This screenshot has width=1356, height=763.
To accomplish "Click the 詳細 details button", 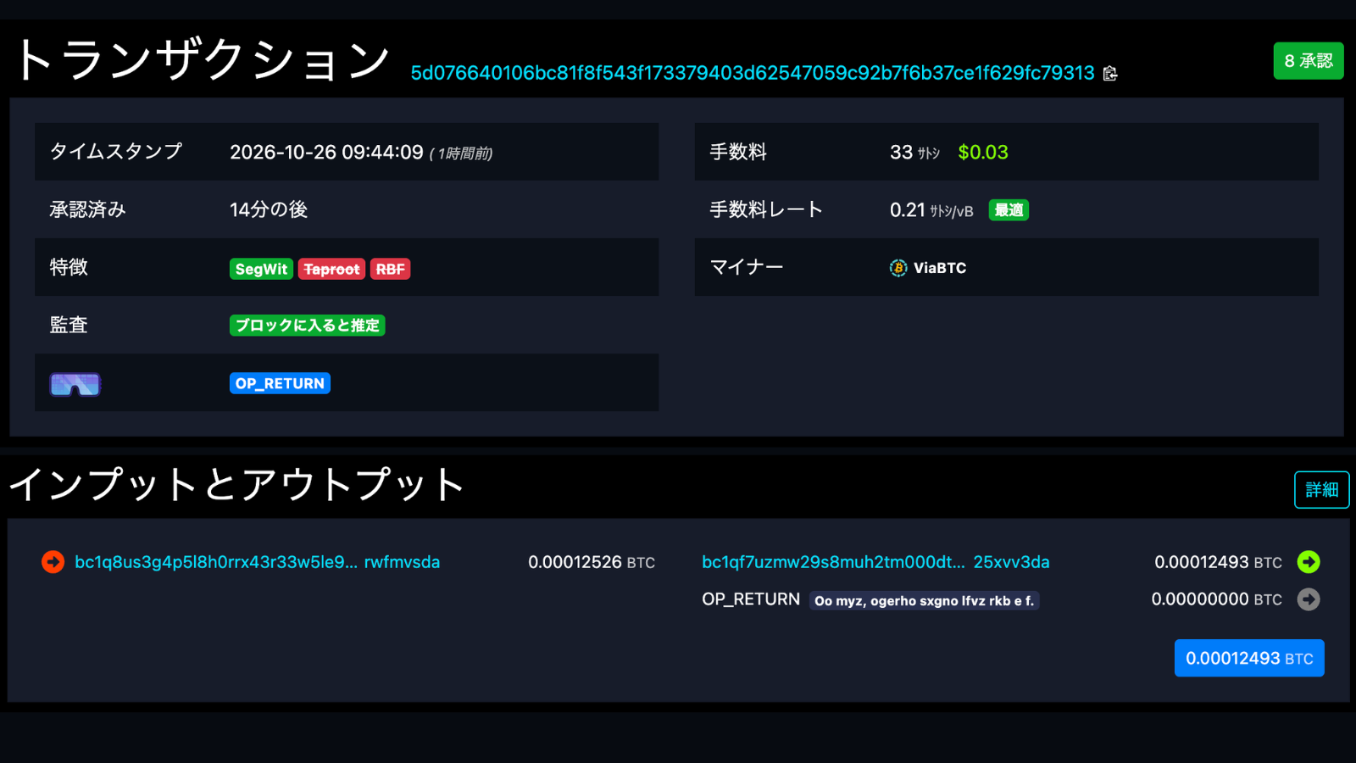I will pyautogui.click(x=1322, y=490).
